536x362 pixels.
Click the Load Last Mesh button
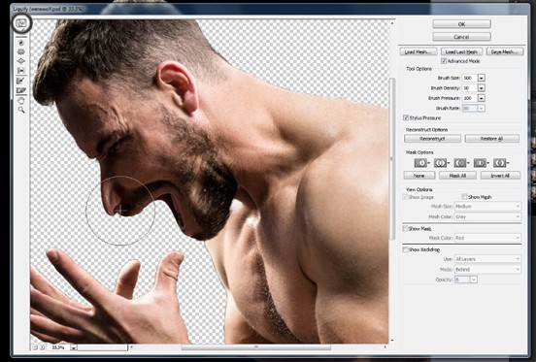(461, 51)
